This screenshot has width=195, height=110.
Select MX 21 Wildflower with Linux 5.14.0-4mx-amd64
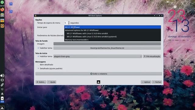click(112, 33)
